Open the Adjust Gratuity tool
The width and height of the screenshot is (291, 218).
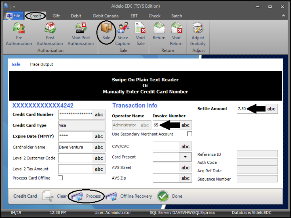click(198, 34)
